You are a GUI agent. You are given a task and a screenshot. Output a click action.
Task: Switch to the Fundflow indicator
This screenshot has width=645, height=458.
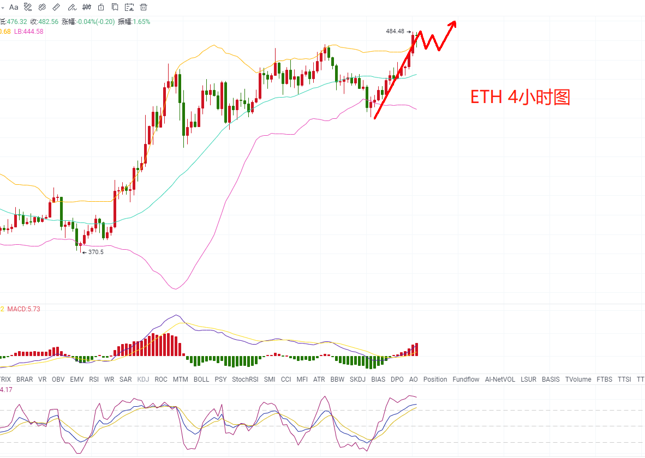[x=466, y=379]
